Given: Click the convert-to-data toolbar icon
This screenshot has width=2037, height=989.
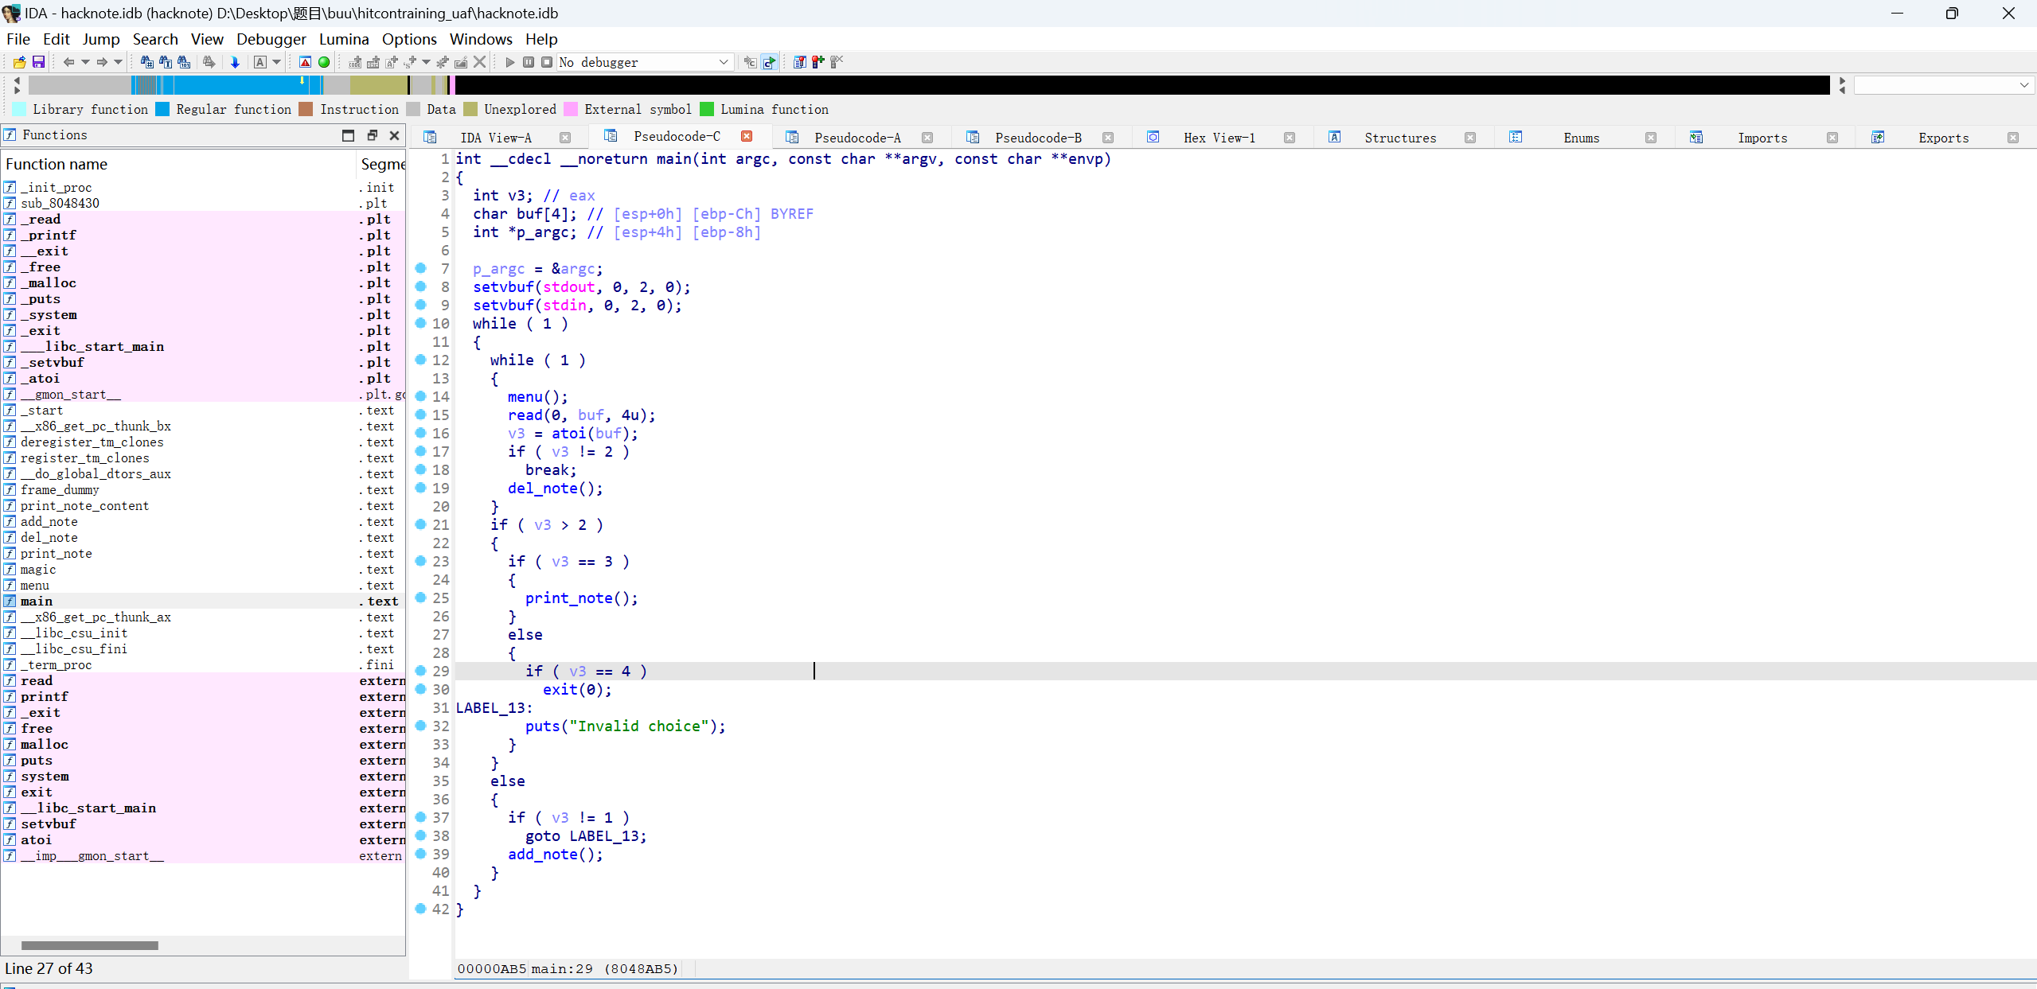Looking at the screenshot, I should coord(373,62).
